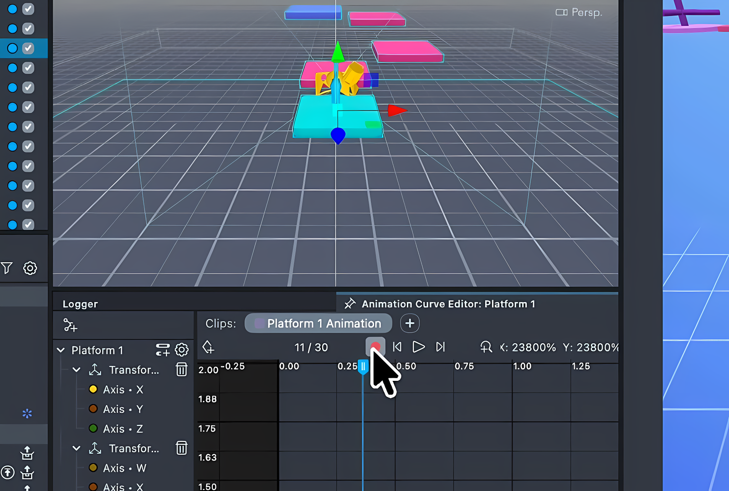Screen dimensions: 729x491
Task: Toggle the record button in the curve editor
Action: [375, 347]
